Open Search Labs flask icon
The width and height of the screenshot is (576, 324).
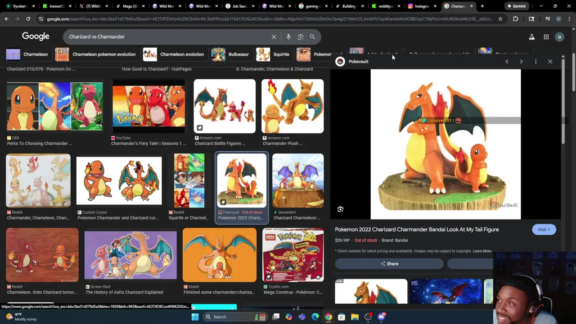point(532,37)
